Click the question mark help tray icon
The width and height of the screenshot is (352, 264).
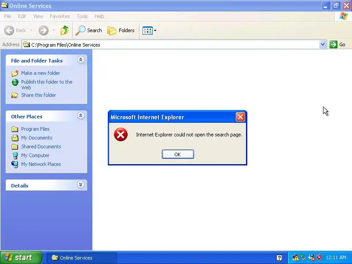point(279,258)
